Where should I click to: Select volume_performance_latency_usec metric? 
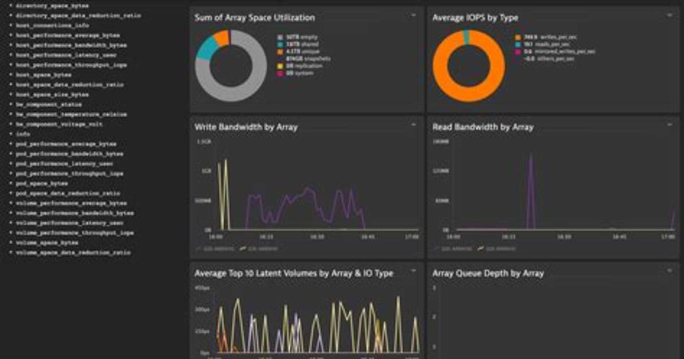[x=69, y=223]
